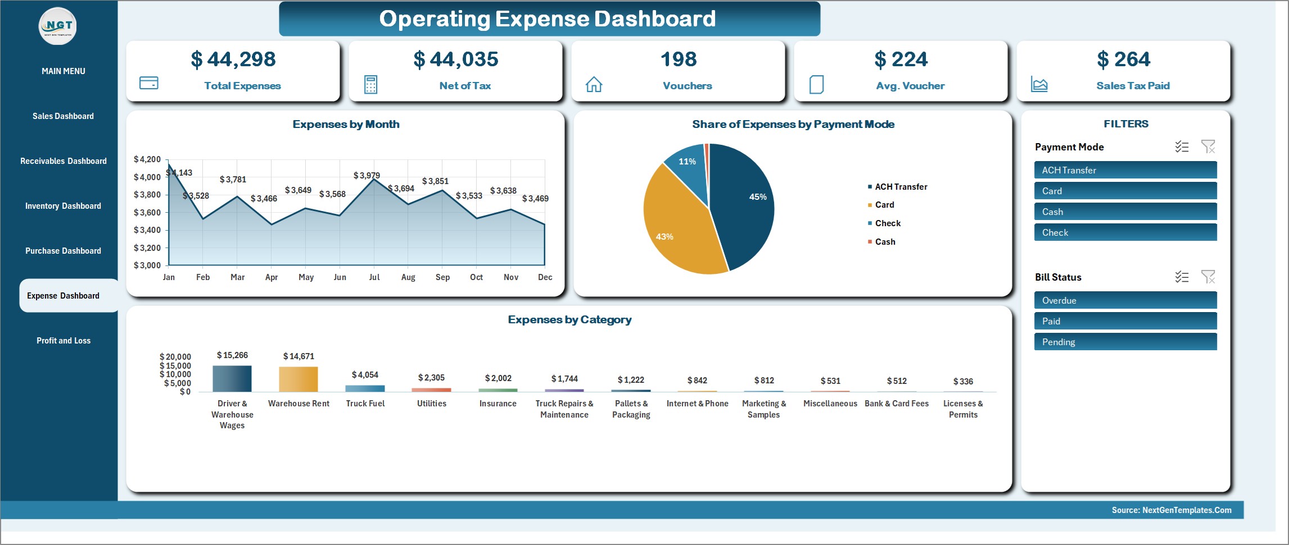Click the Truck Fuel bar
The image size is (1289, 545).
[365, 388]
